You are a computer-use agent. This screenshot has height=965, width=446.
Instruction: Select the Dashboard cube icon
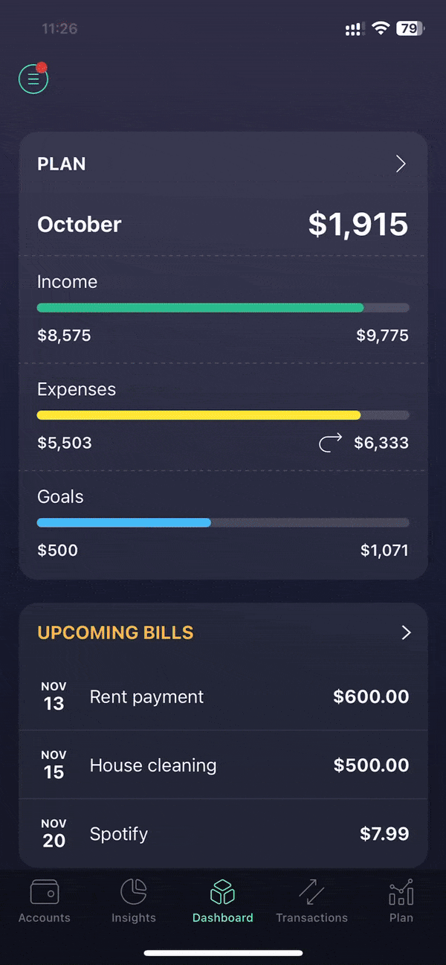click(x=223, y=891)
